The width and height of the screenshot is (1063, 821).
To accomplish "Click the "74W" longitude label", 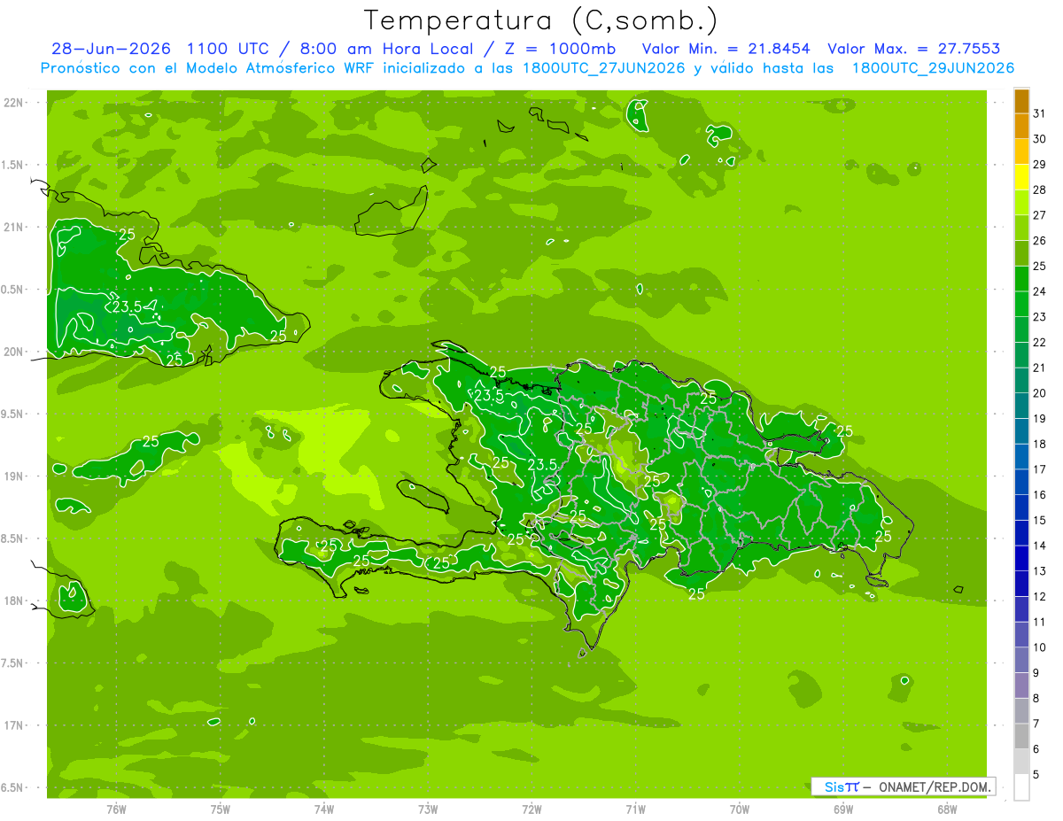I will click(323, 809).
